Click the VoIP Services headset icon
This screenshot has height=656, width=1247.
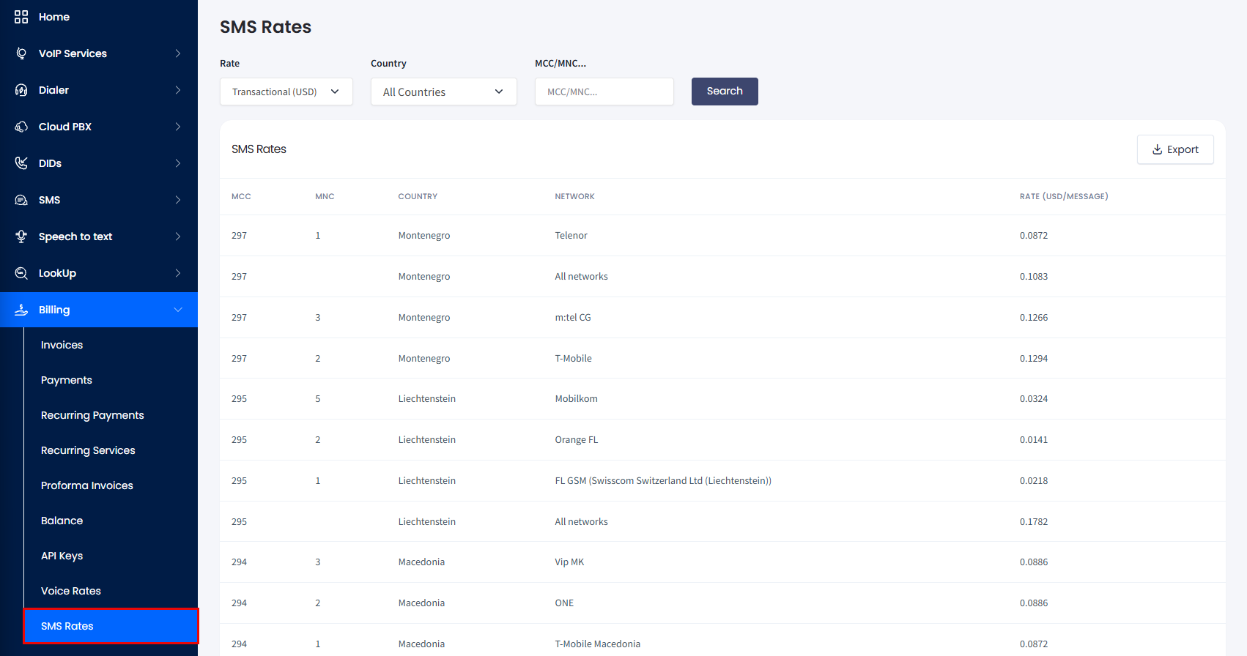[21, 53]
